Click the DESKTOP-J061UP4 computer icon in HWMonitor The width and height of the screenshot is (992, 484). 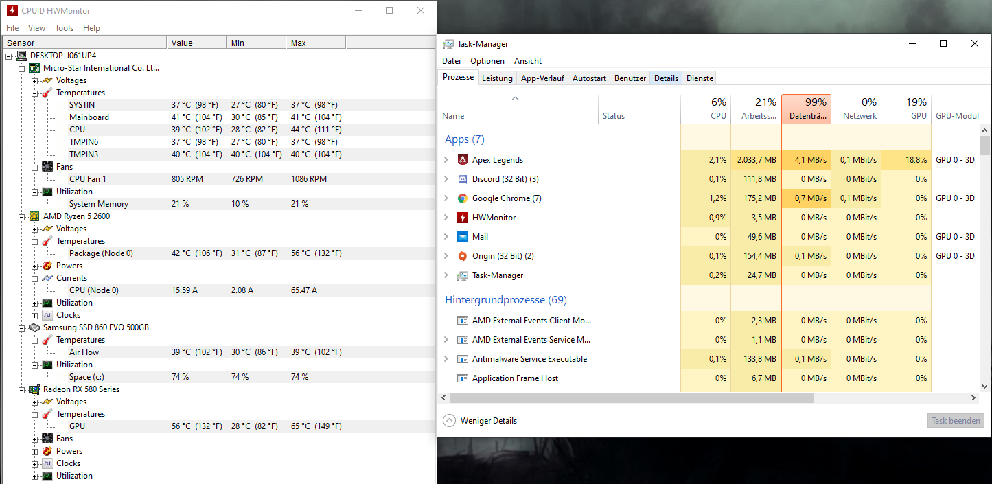point(21,56)
